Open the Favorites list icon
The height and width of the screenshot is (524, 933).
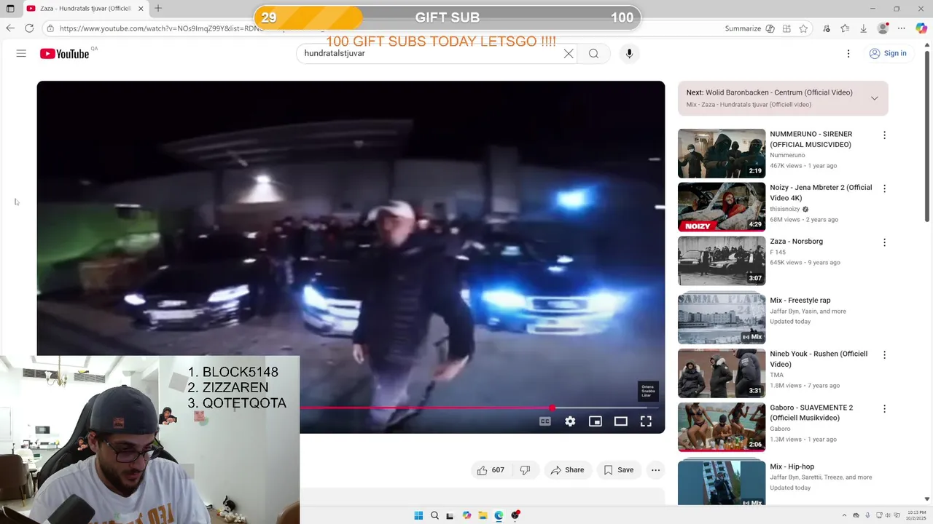coord(845,28)
